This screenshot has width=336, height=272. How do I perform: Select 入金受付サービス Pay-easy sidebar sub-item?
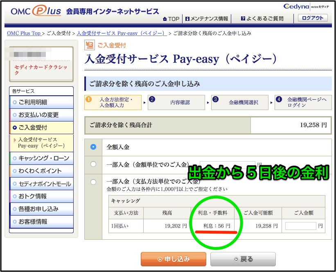(x=41, y=143)
